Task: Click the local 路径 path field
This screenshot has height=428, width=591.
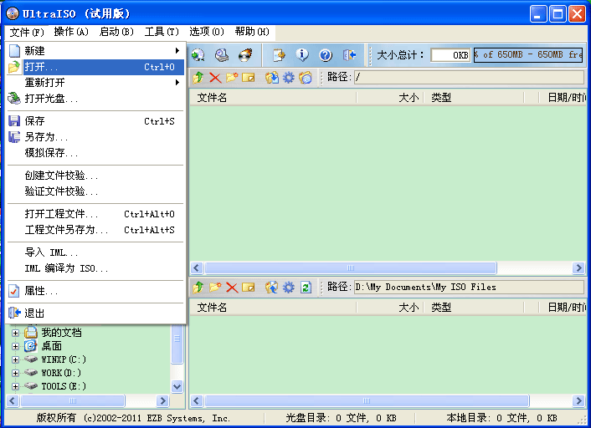Action: (x=467, y=287)
